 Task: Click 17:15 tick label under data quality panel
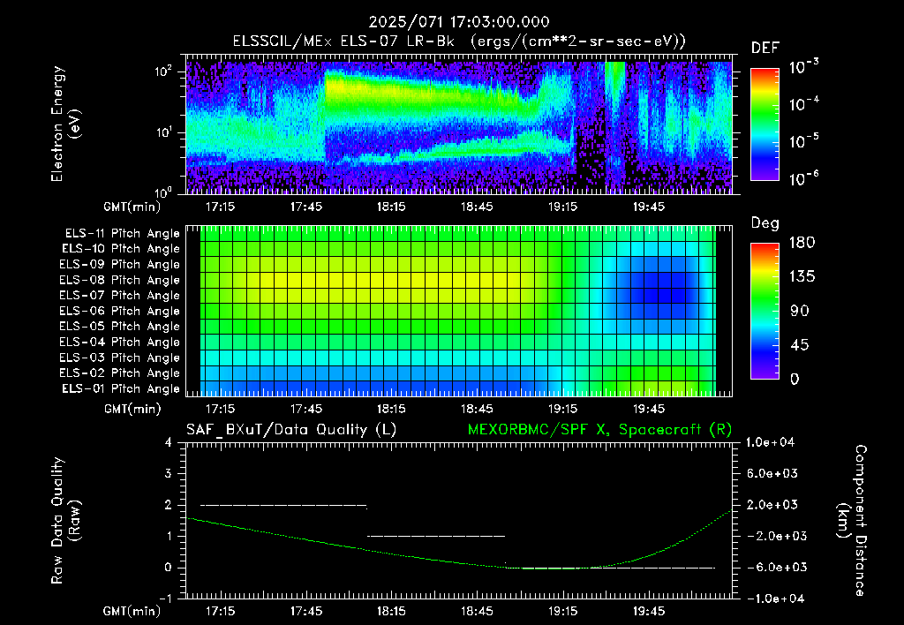[x=220, y=611]
